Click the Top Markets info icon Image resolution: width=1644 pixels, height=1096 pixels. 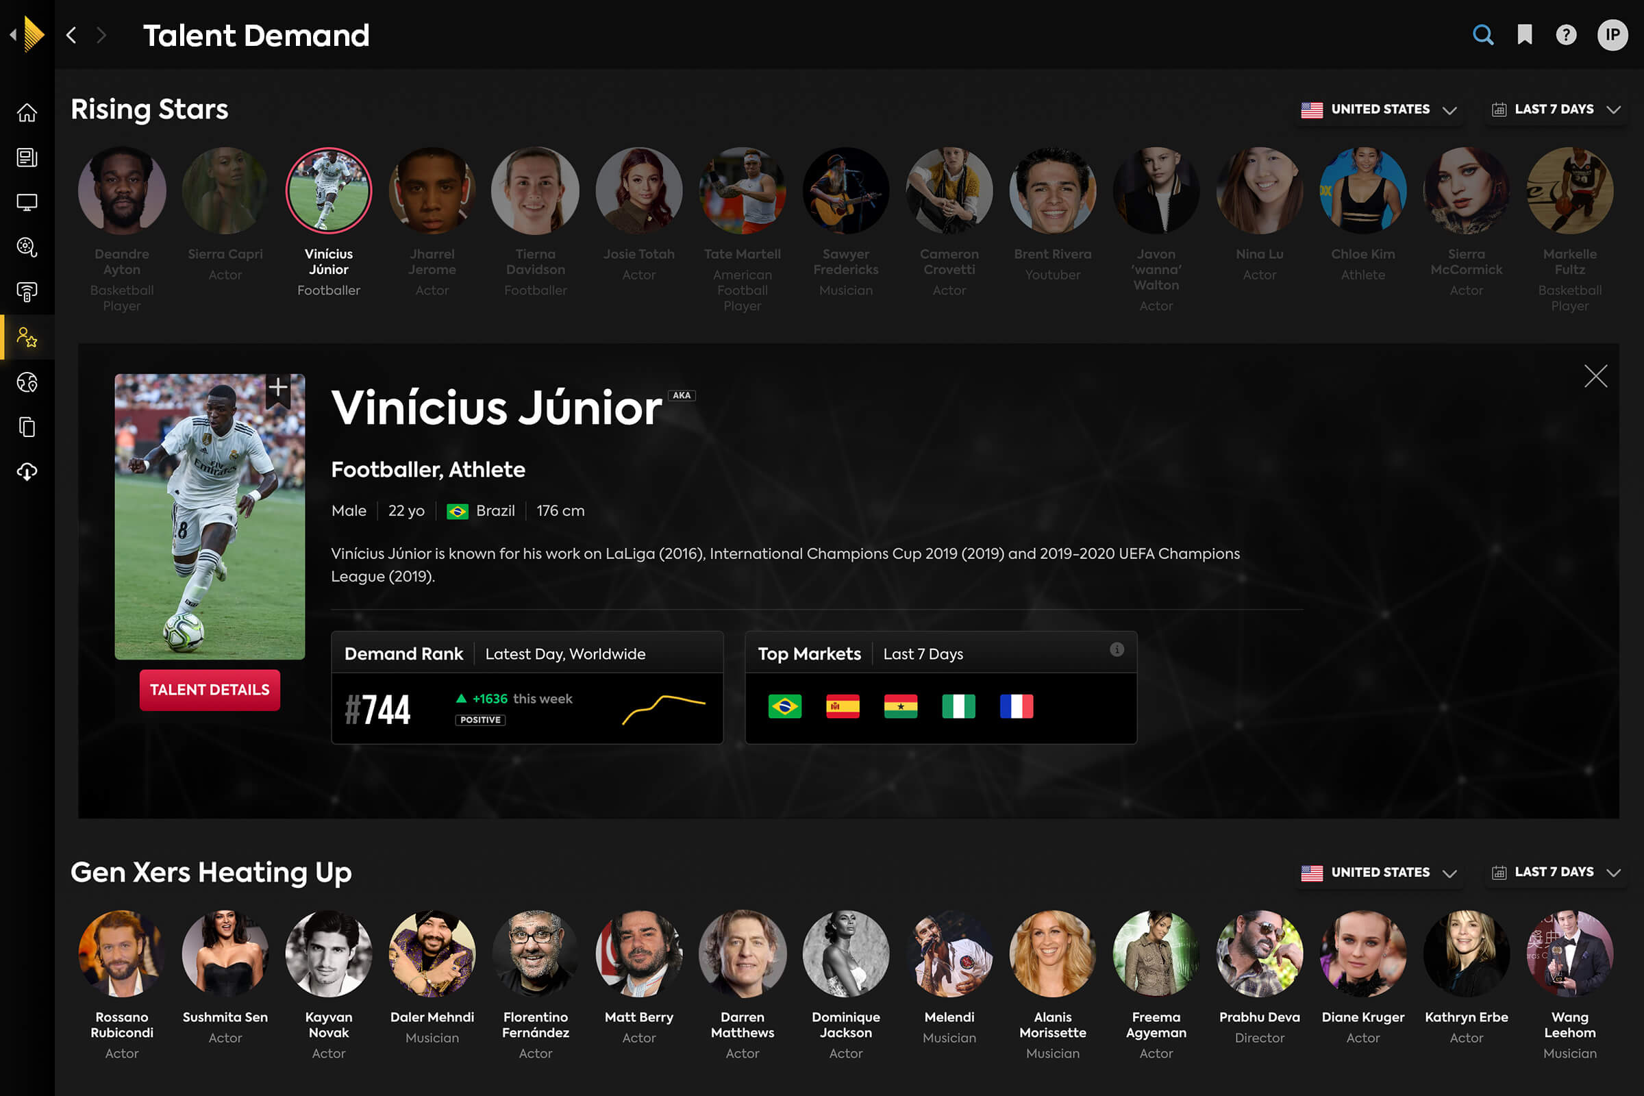[1117, 649]
